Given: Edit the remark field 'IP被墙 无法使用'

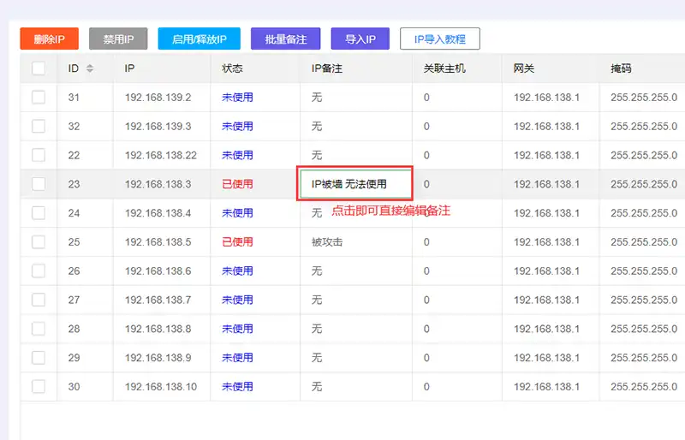Looking at the screenshot, I should [355, 184].
